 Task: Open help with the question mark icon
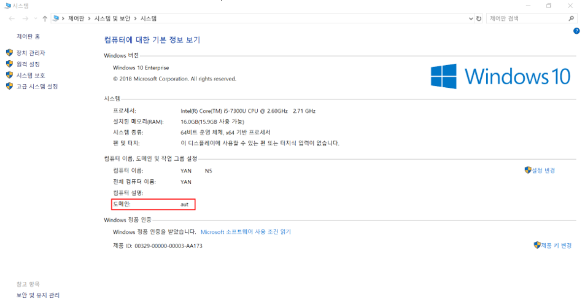576,31
